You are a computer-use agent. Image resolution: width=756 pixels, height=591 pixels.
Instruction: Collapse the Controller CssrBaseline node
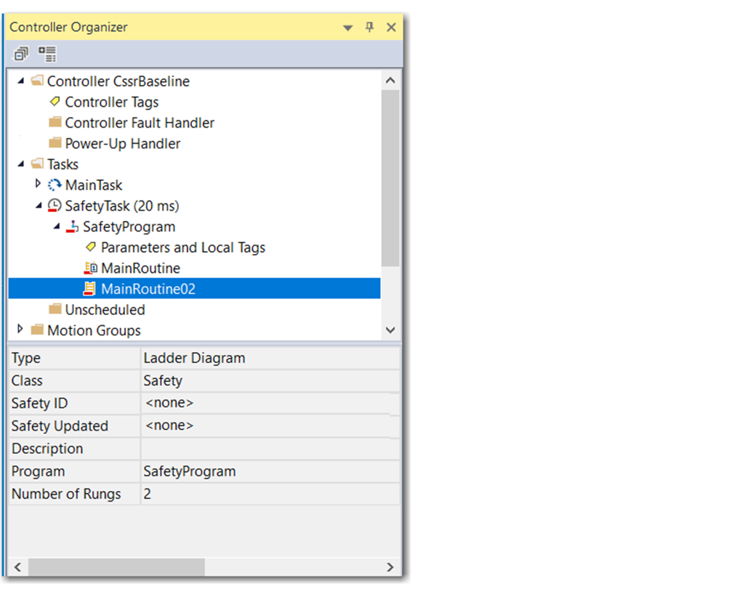[20, 81]
